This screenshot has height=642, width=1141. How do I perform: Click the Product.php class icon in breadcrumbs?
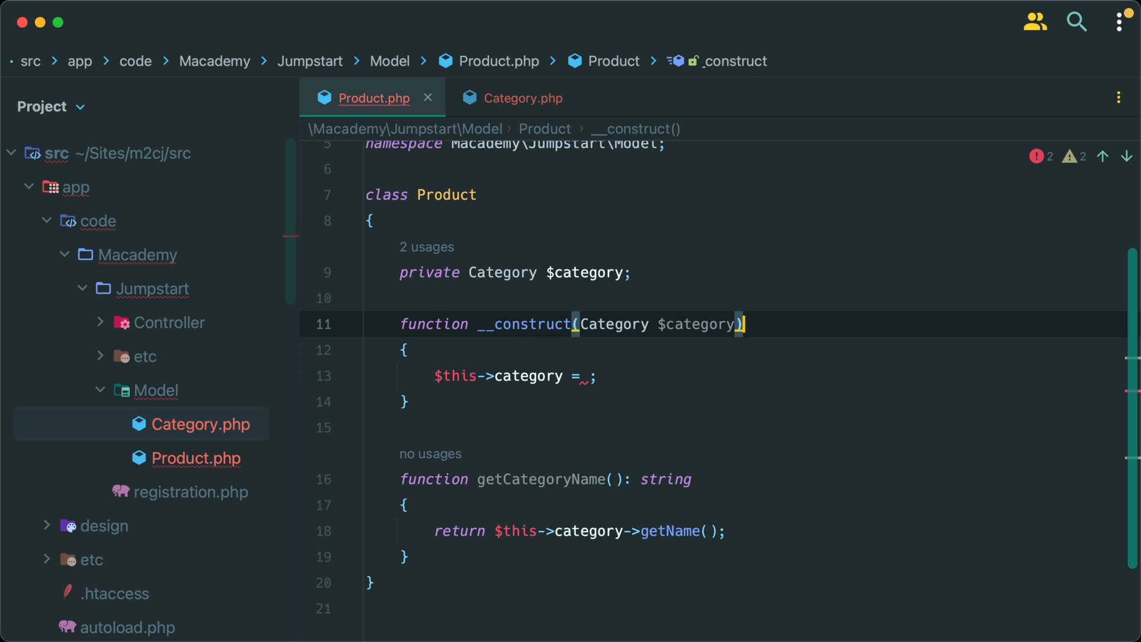(445, 61)
